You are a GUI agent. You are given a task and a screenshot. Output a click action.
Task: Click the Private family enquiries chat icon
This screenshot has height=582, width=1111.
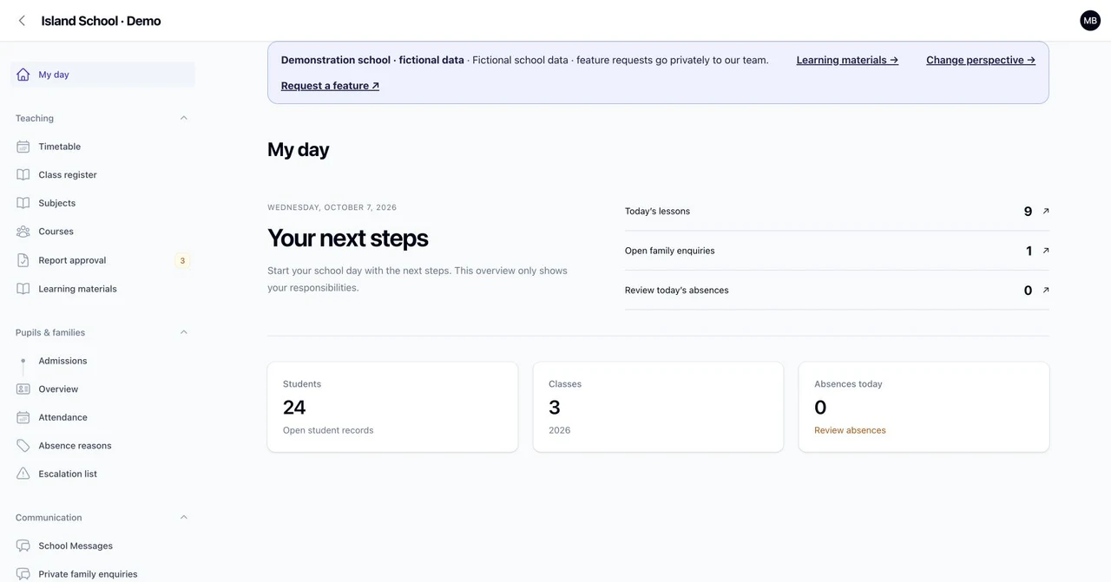[x=23, y=574]
